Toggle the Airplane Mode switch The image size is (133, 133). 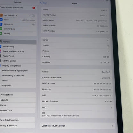coord(32,16)
